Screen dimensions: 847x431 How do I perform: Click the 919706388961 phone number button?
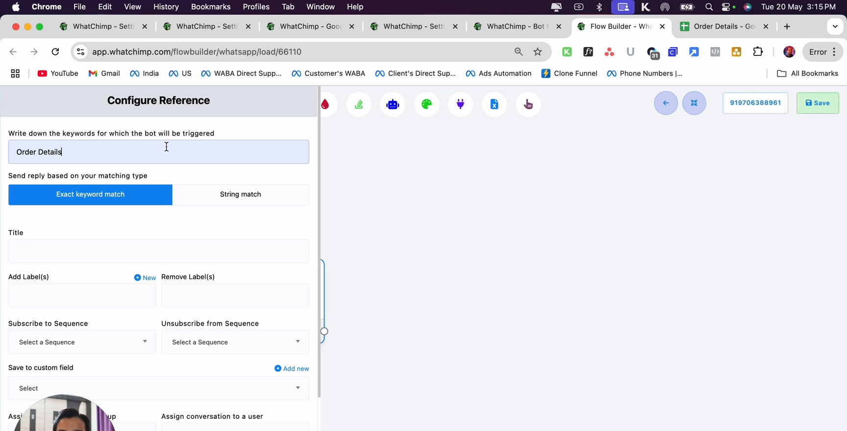[755, 103]
